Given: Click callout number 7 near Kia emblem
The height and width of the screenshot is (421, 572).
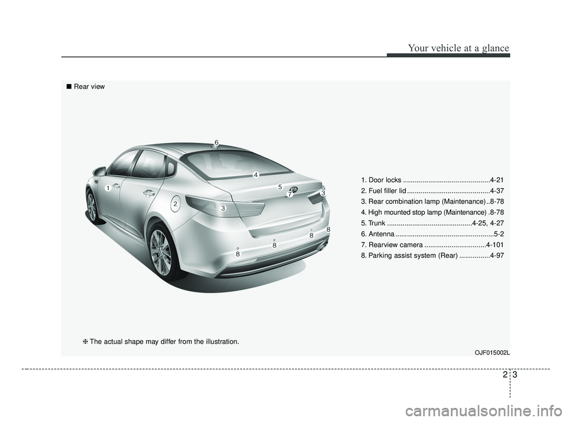Looking at the screenshot, I should [x=290, y=195].
